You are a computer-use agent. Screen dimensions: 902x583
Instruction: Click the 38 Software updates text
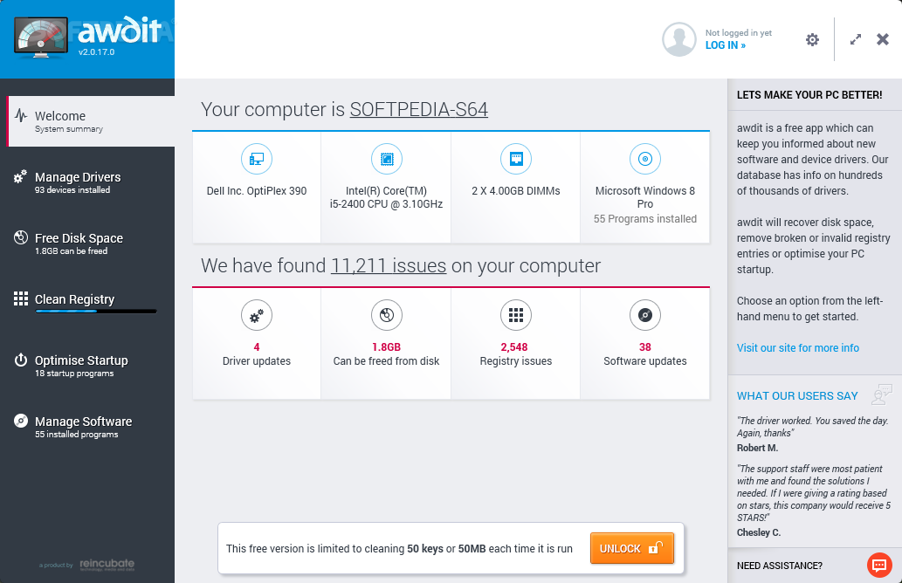click(645, 354)
